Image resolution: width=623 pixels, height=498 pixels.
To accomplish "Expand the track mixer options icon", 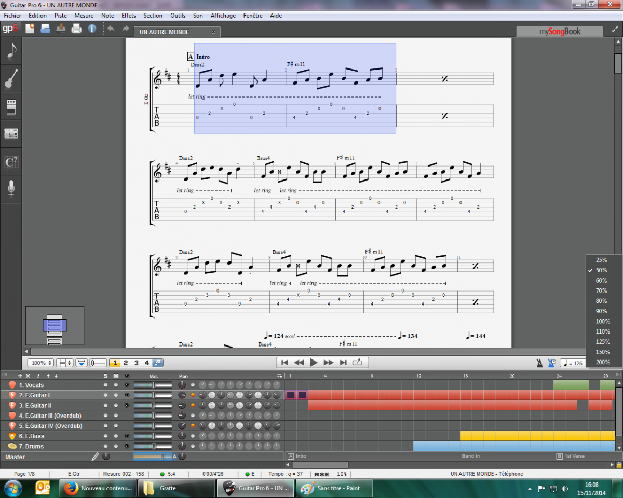I will tap(279, 376).
